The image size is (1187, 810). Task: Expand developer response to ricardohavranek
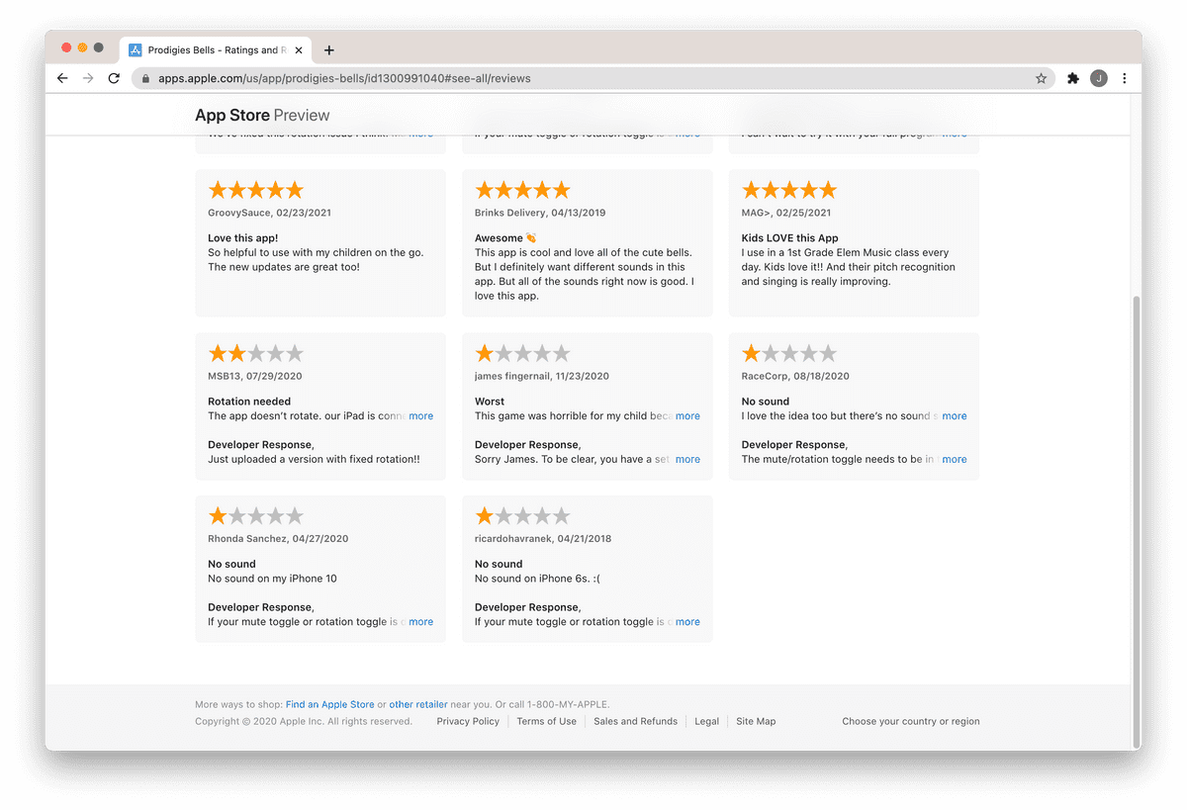point(687,622)
